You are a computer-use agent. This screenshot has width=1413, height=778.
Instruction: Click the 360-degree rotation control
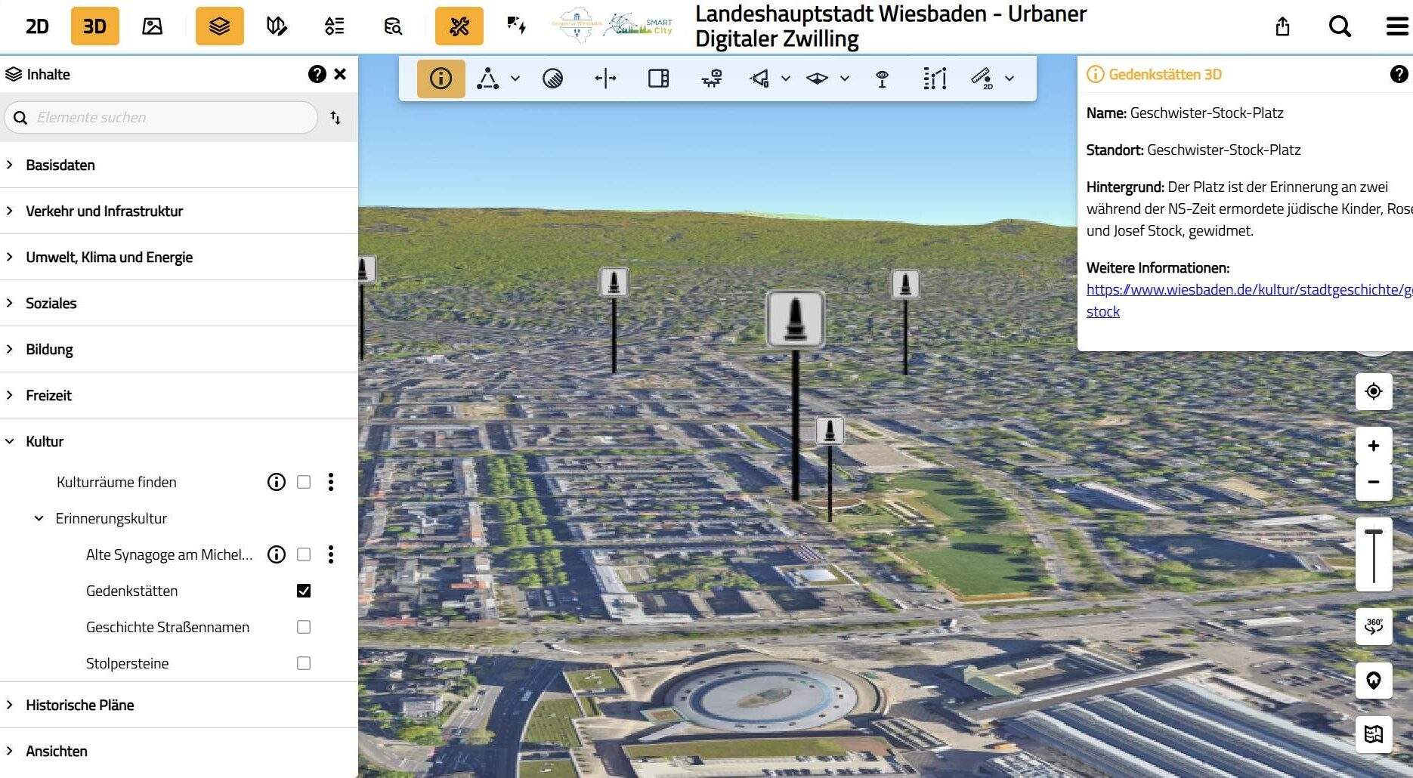point(1374,626)
